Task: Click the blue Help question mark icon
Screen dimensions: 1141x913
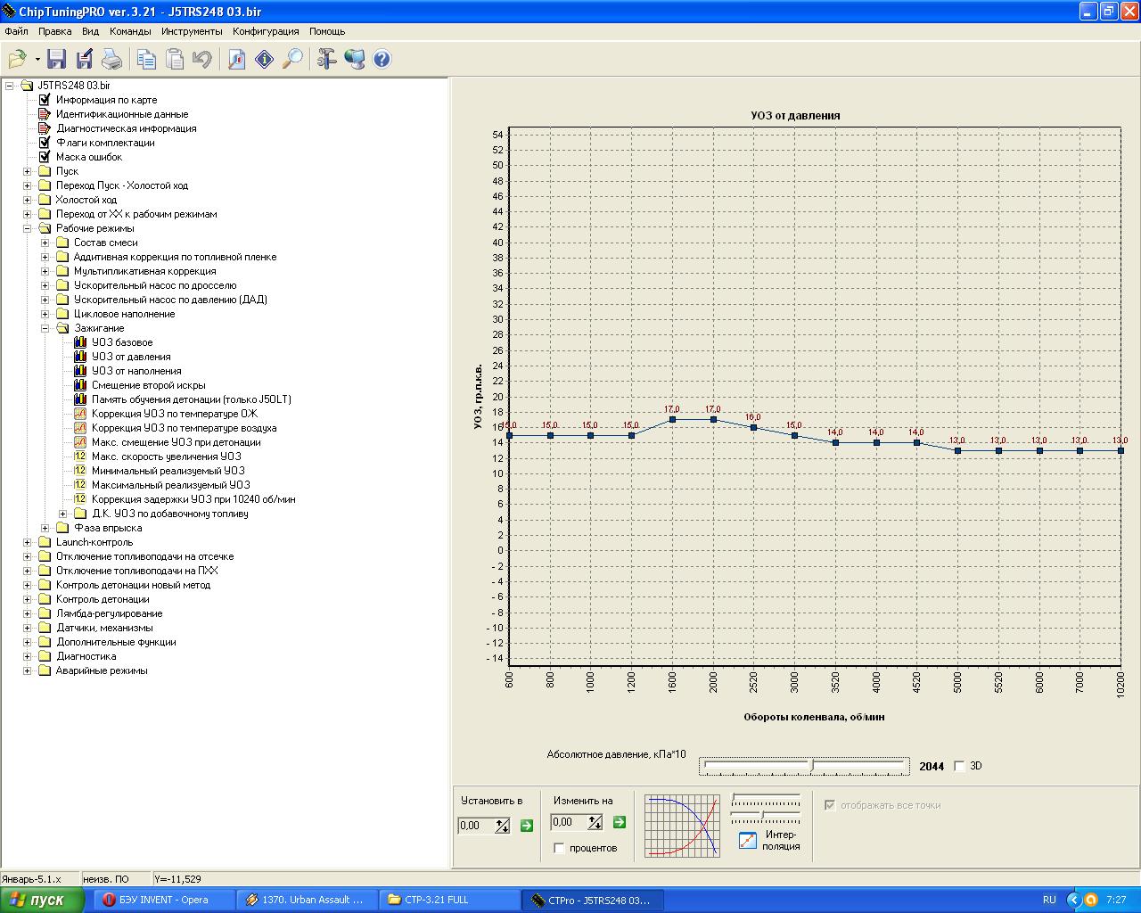Action: point(382,60)
